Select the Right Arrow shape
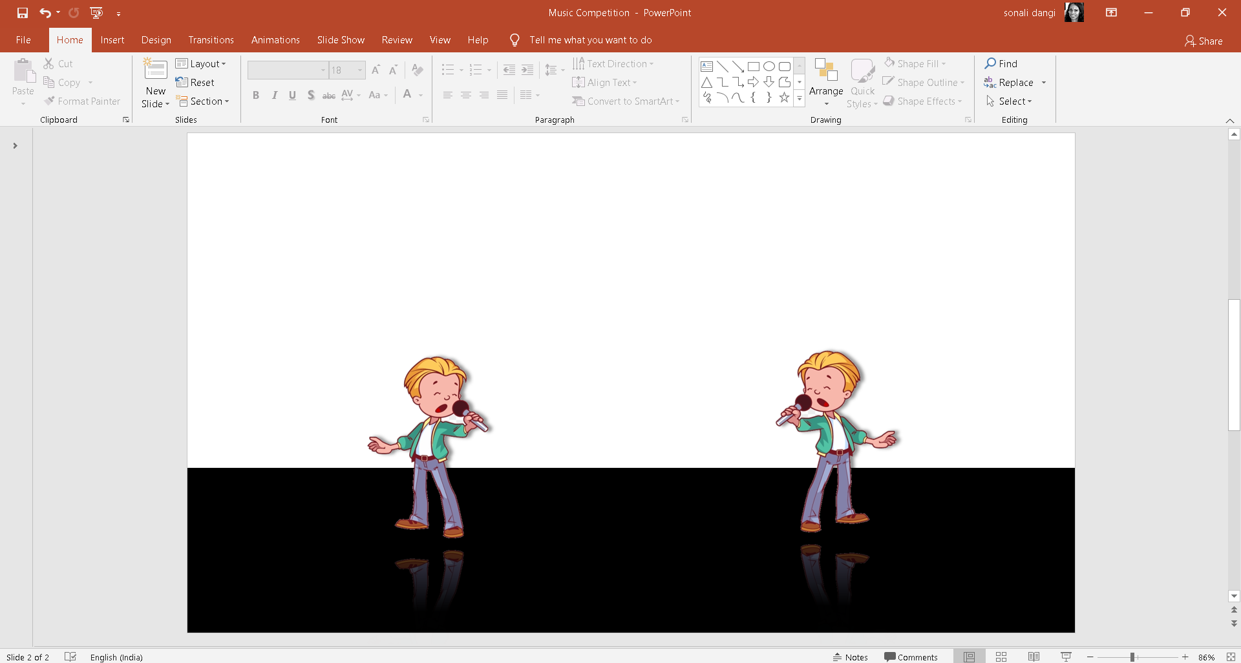The width and height of the screenshot is (1241, 663). tap(753, 82)
